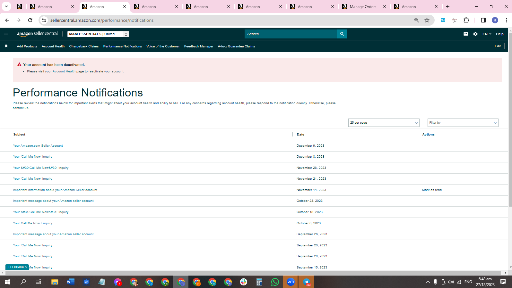Open Zoom from the taskbar

[291, 282]
